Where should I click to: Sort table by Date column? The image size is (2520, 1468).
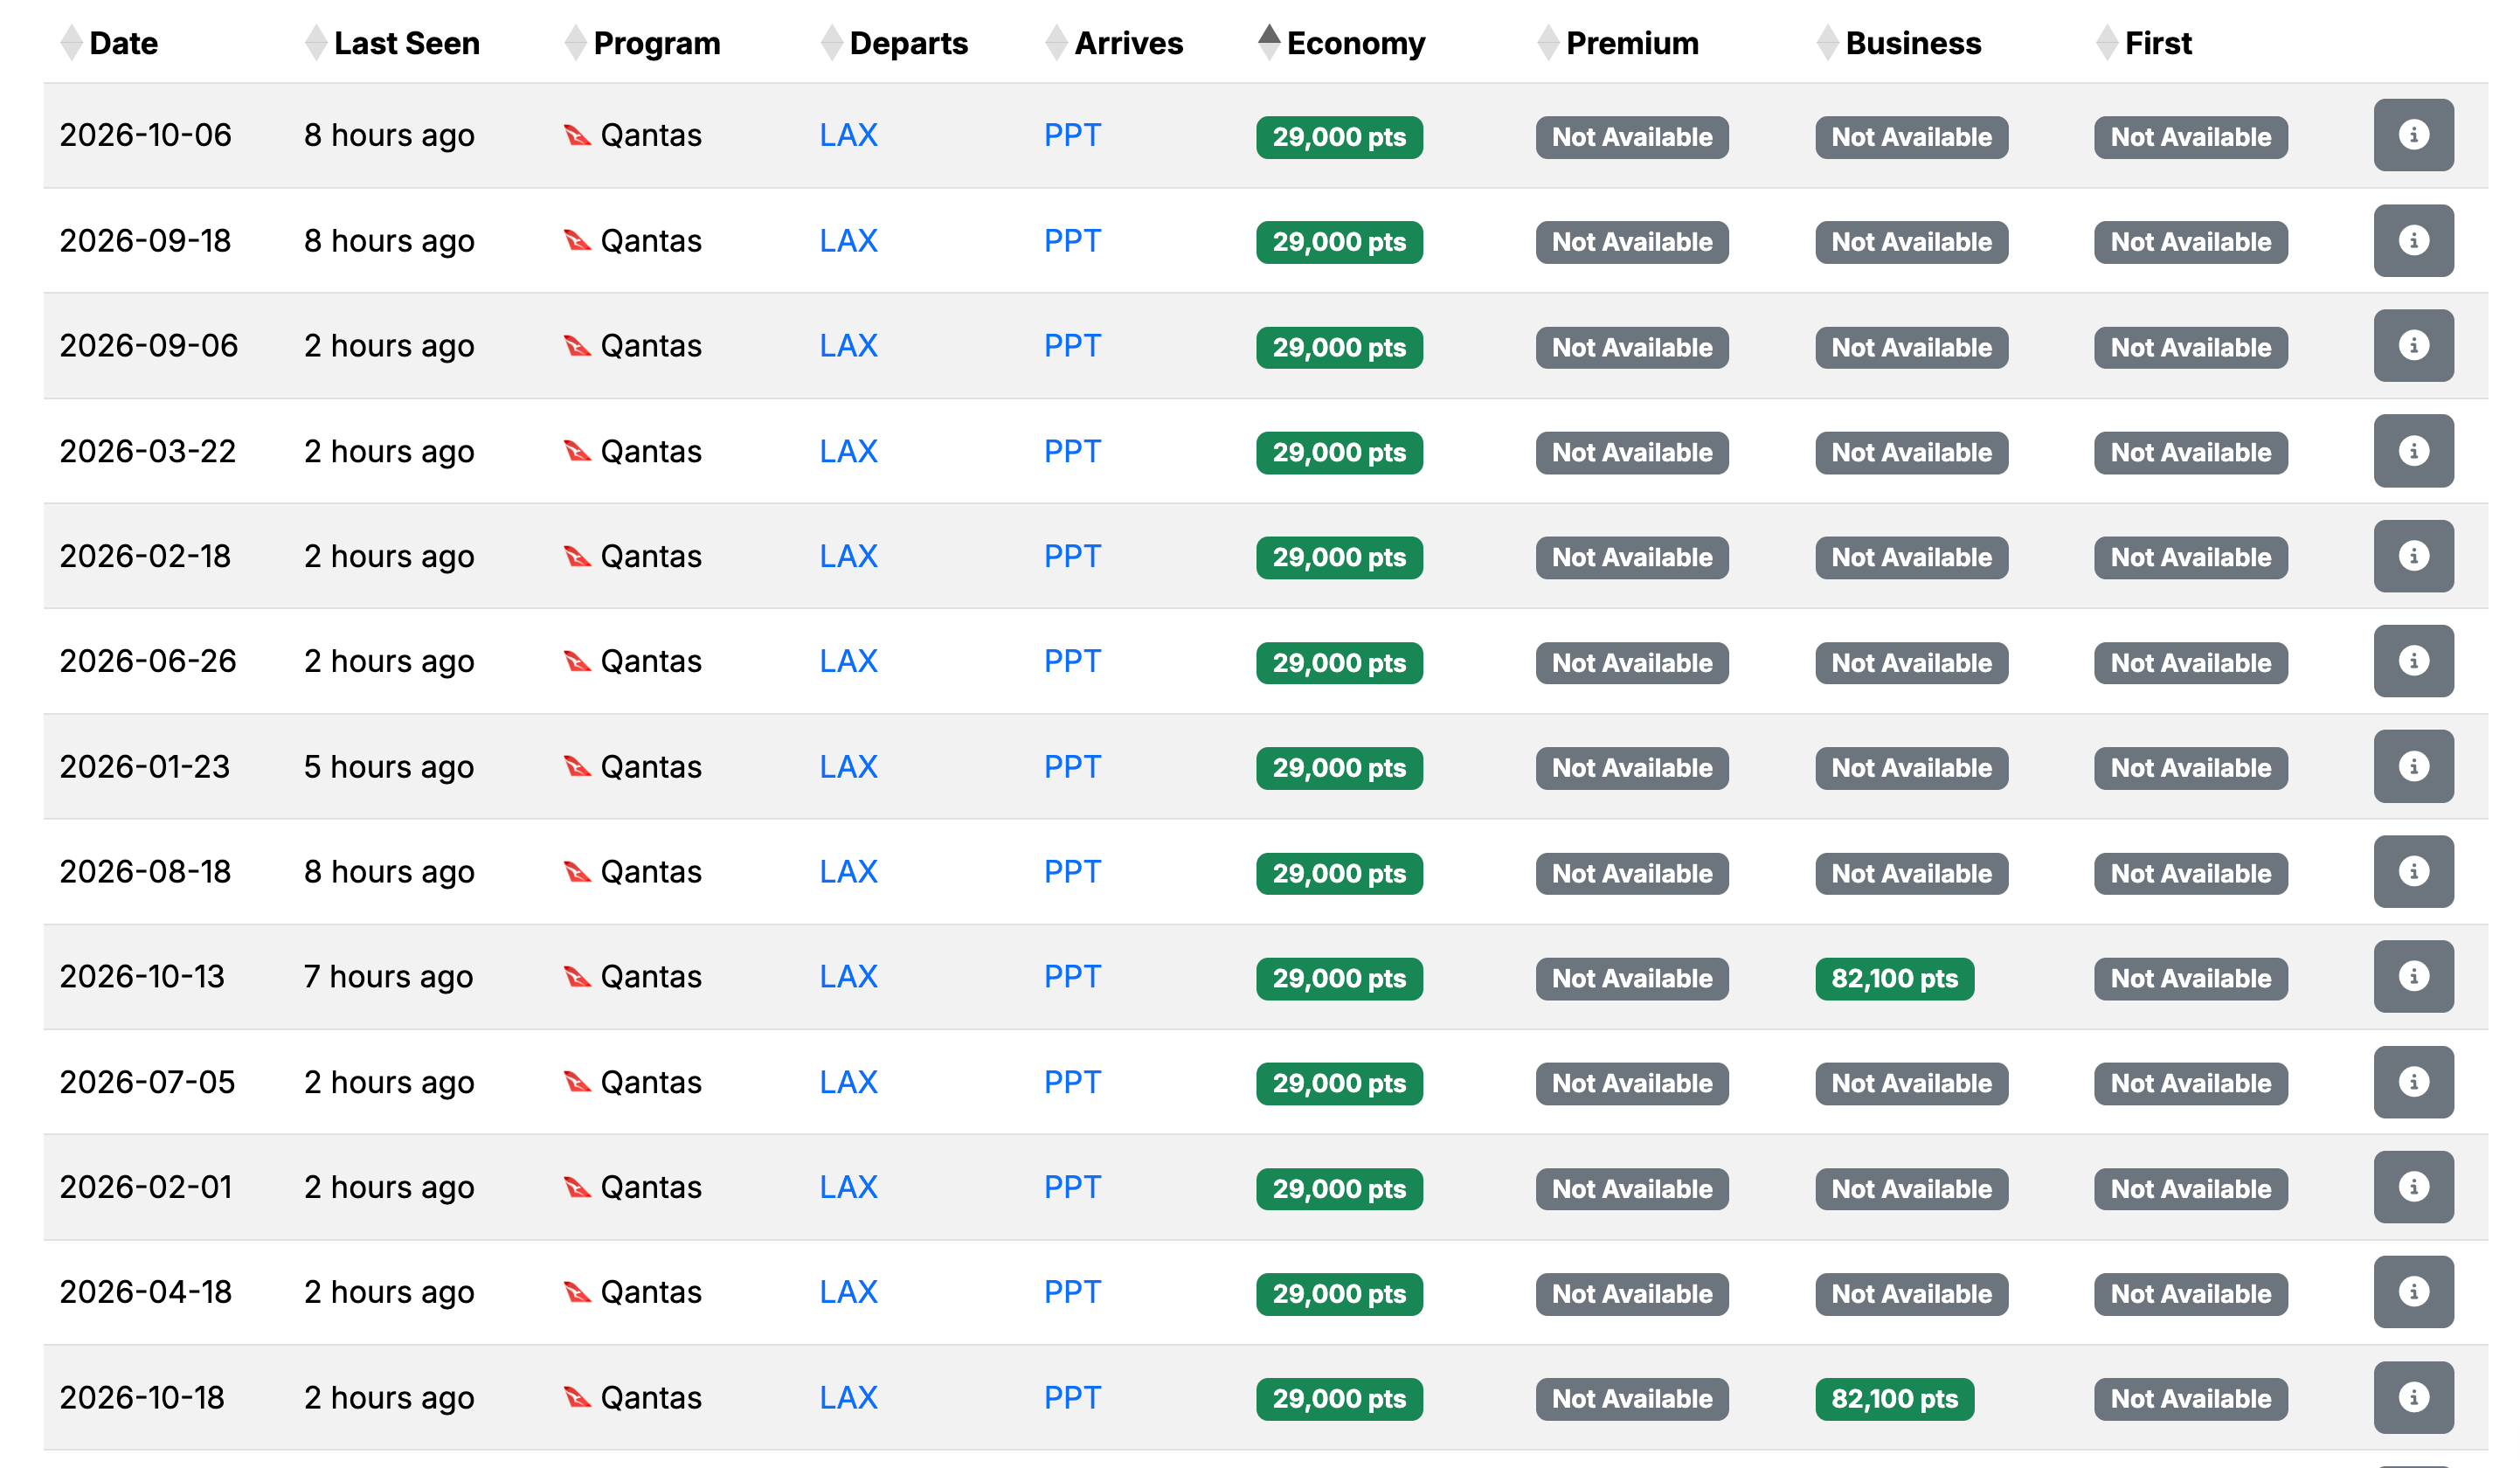click(122, 43)
